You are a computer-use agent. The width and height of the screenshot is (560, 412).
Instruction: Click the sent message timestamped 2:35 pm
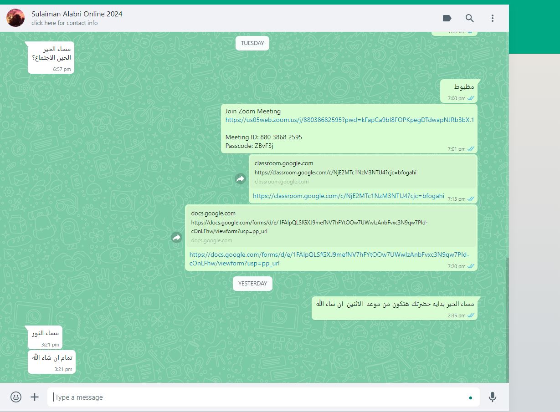pyautogui.click(x=395, y=308)
